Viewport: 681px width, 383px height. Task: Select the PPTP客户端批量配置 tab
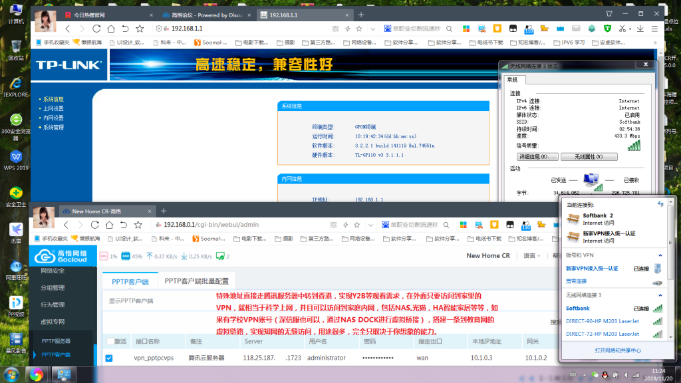click(x=196, y=281)
